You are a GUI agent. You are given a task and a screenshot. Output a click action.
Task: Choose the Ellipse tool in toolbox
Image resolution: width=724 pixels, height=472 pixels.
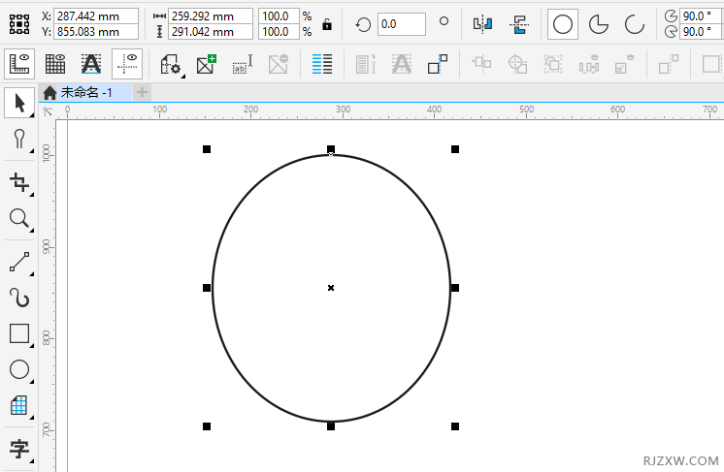tap(18, 369)
